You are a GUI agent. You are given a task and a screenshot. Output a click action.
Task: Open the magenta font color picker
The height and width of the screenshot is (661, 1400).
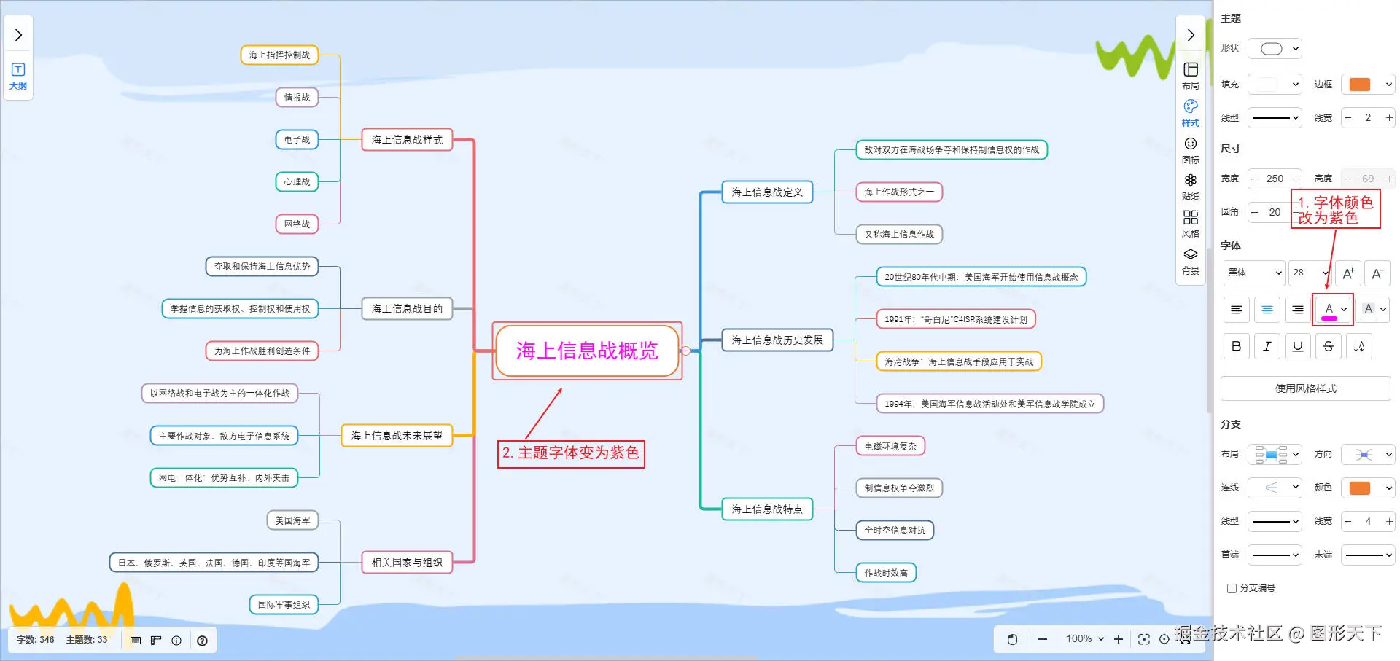click(x=1334, y=310)
